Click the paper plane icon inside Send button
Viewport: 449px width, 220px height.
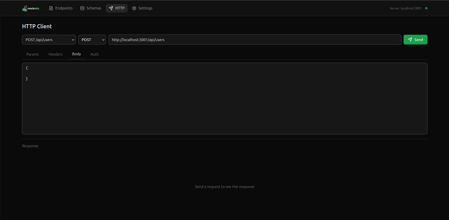click(x=410, y=40)
